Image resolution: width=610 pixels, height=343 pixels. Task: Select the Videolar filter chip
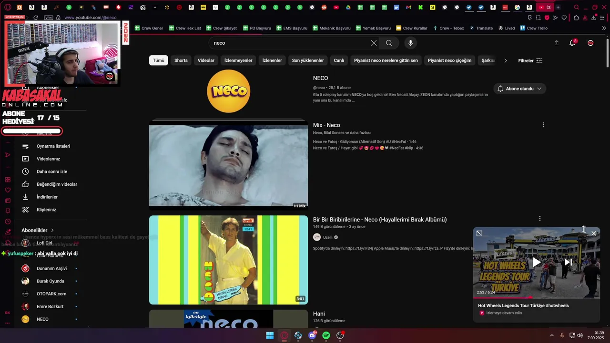[x=206, y=61]
